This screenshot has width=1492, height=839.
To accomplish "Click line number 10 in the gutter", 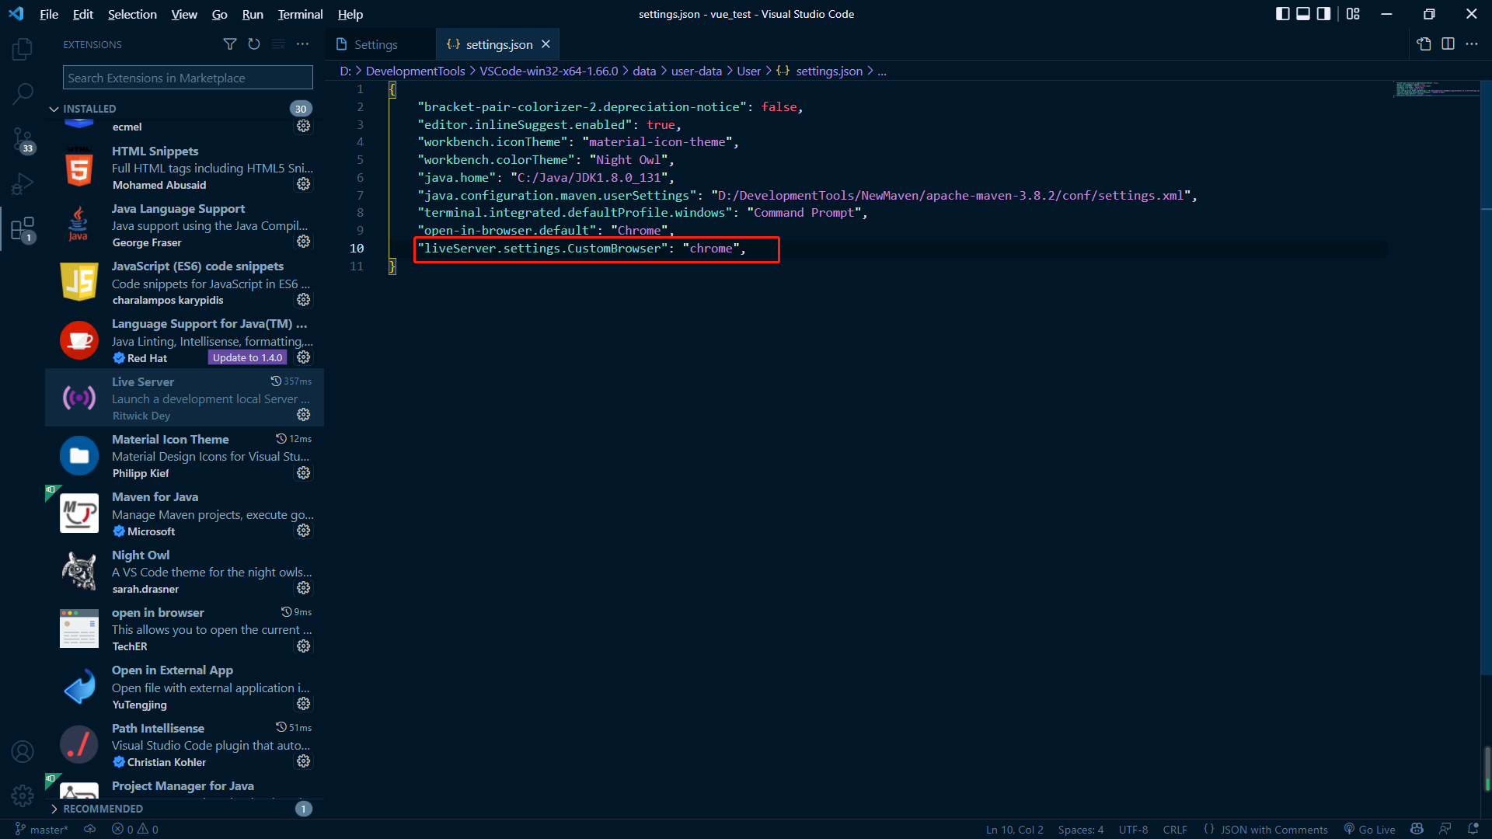I will [357, 248].
